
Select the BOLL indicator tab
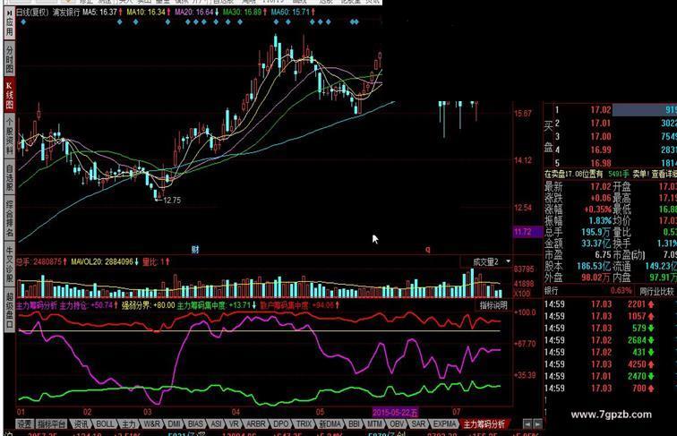coord(105,423)
